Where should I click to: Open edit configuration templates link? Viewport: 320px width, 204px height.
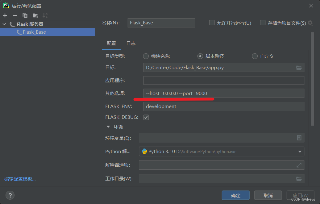(x=20, y=179)
